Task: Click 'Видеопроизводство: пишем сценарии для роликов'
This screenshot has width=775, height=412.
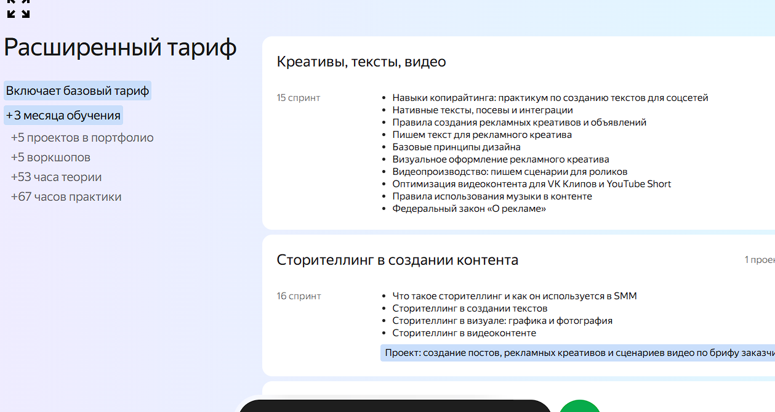Action: pos(510,171)
